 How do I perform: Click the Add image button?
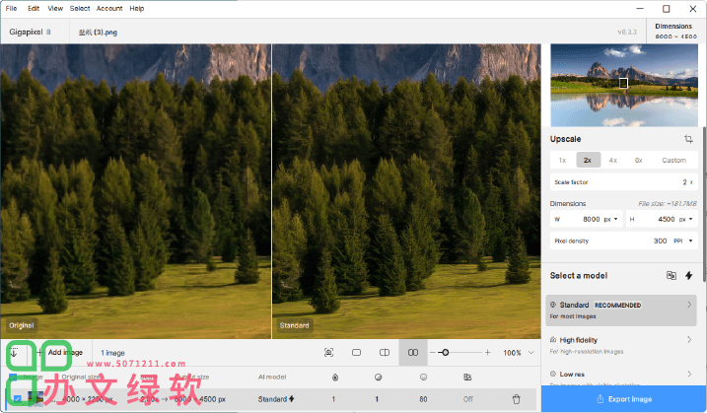tap(60, 353)
